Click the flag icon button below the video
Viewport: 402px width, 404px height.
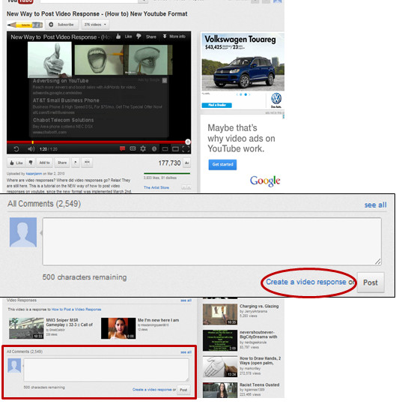[x=76, y=163]
